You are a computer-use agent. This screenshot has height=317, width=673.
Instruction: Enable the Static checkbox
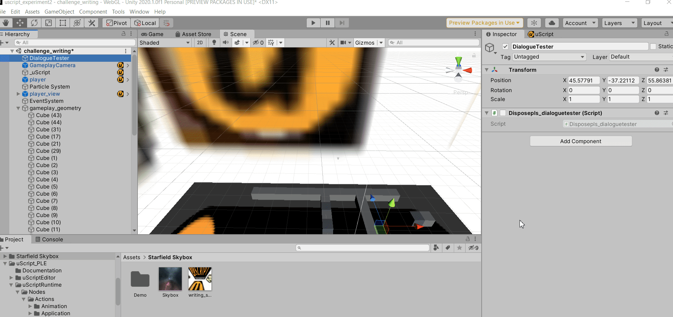653,46
